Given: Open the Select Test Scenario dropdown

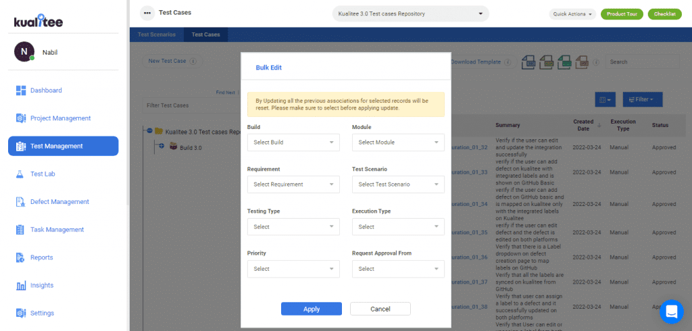Looking at the screenshot, I should (398, 184).
